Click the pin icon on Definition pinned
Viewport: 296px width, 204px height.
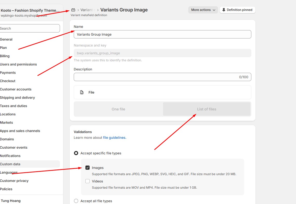224,10
